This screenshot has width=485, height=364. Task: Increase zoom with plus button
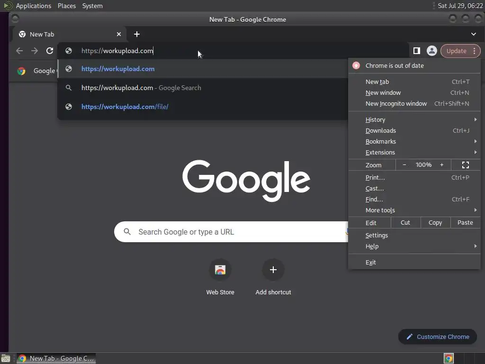442,165
